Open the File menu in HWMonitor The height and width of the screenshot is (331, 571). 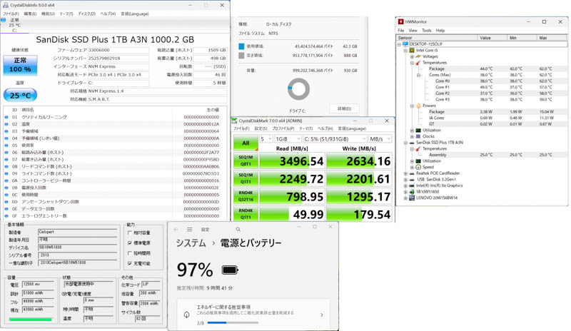pos(401,31)
